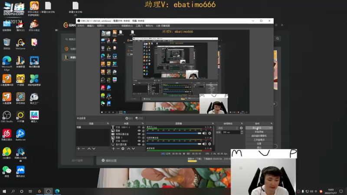The image size is (347, 195).
Task: Click search icon in WeGame window top right
Action: click(278, 39)
